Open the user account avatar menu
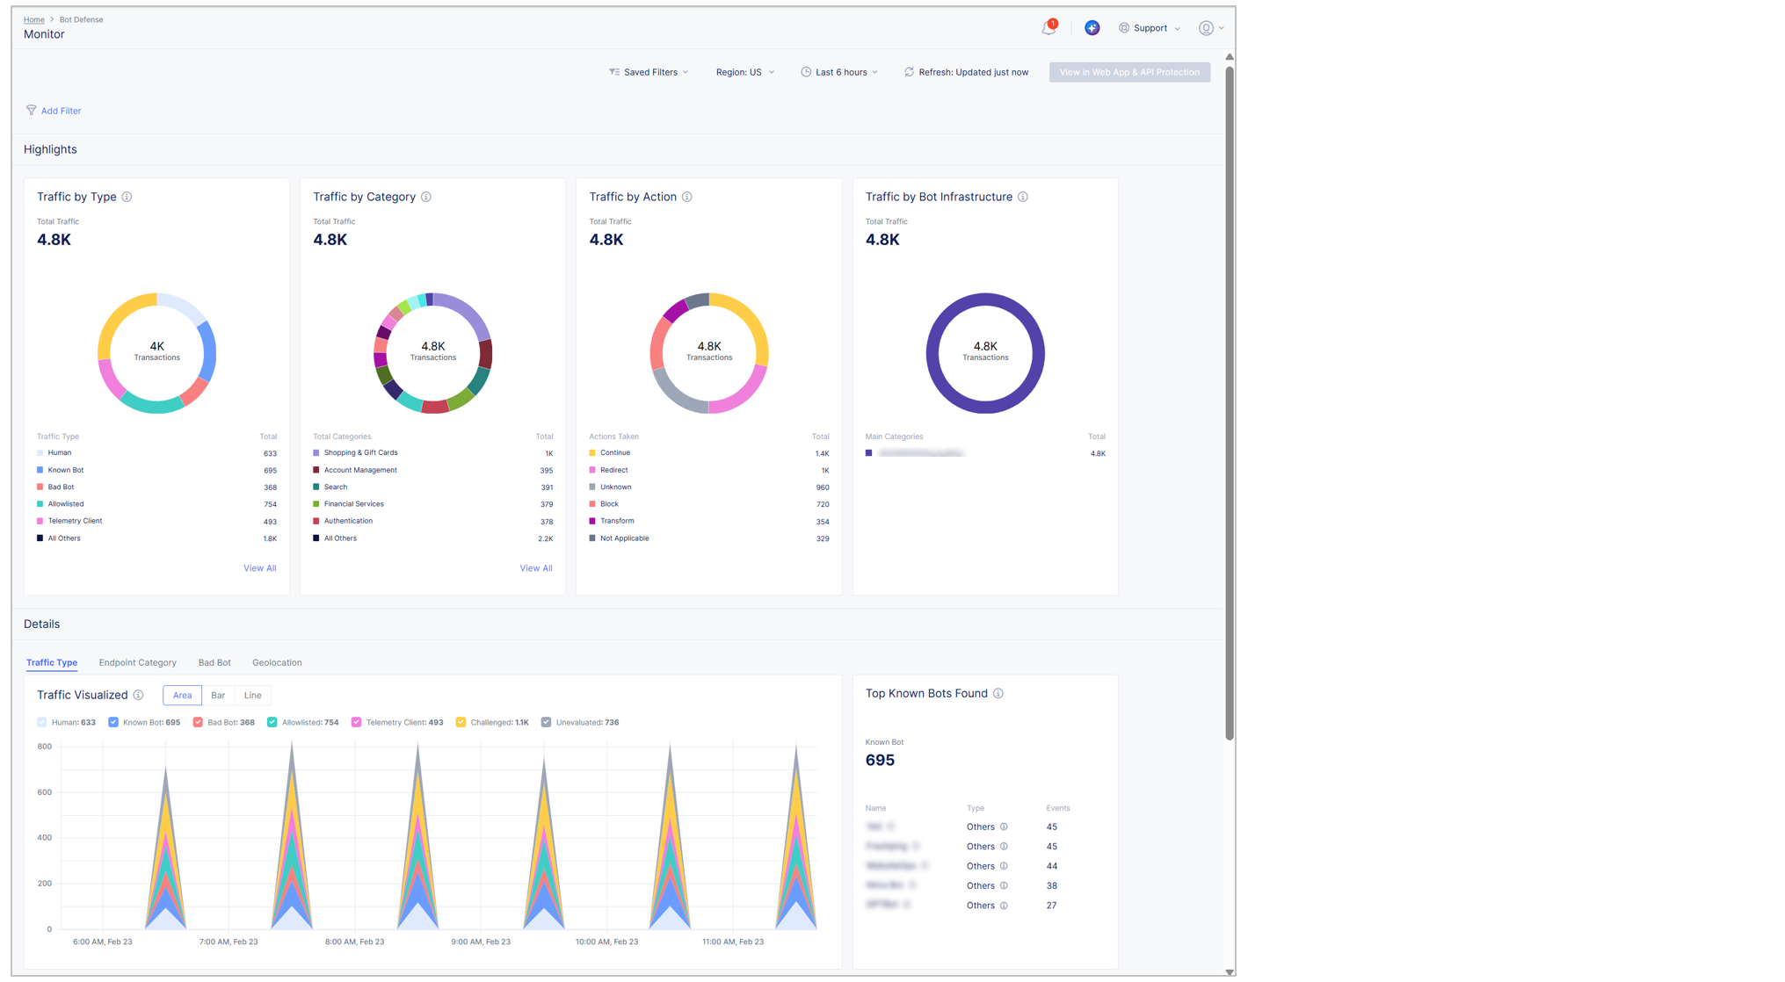 pyautogui.click(x=1206, y=28)
